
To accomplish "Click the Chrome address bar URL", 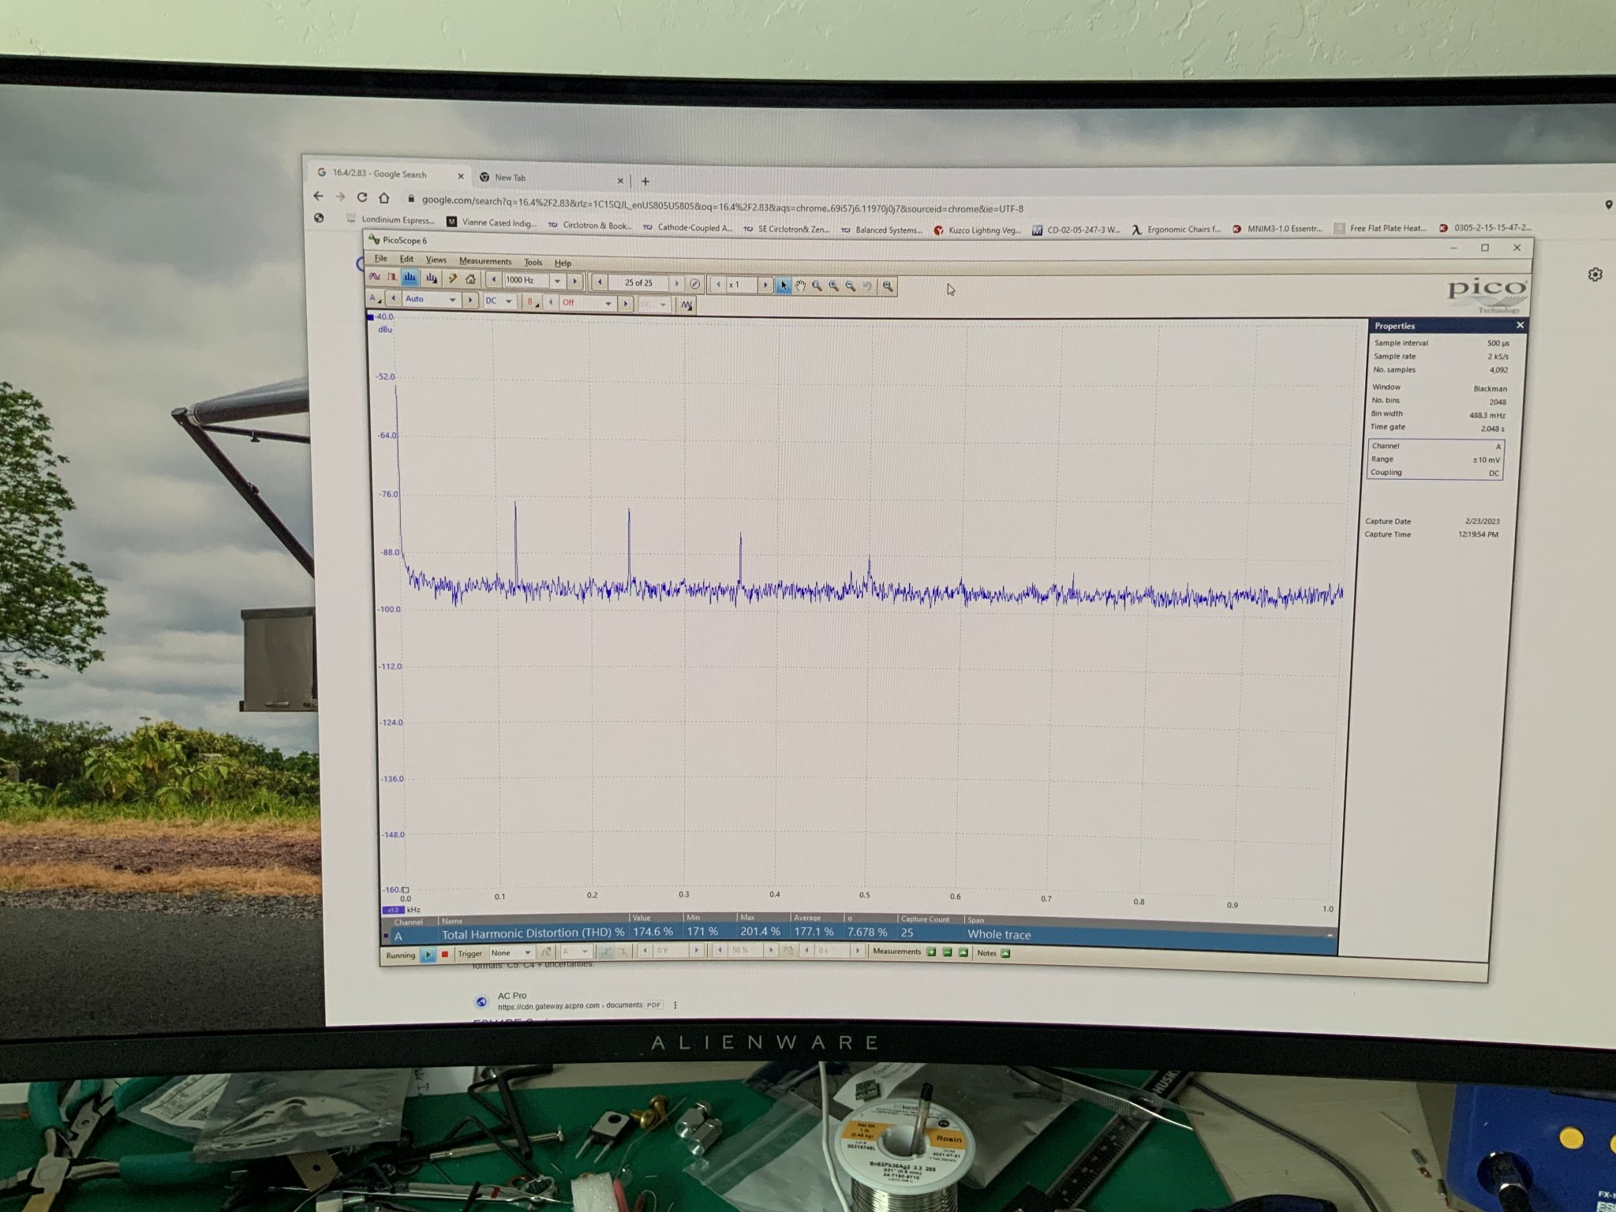I will (x=722, y=204).
